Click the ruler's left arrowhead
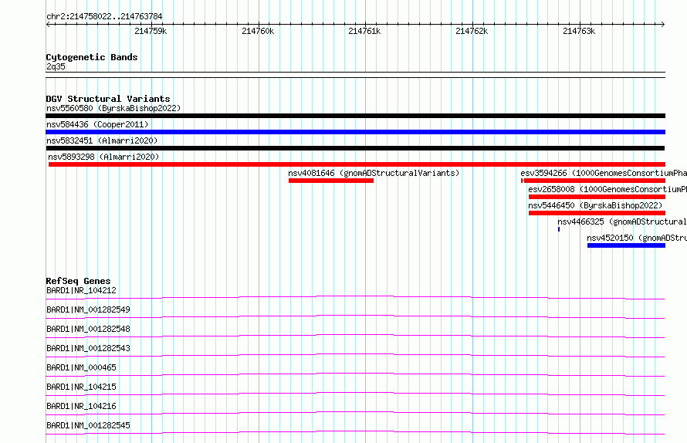This screenshot has width=687, height=443. point(48,25)
